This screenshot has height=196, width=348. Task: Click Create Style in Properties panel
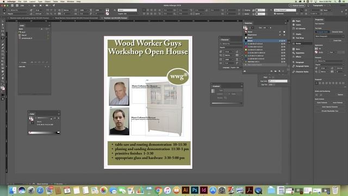point(337,41)
